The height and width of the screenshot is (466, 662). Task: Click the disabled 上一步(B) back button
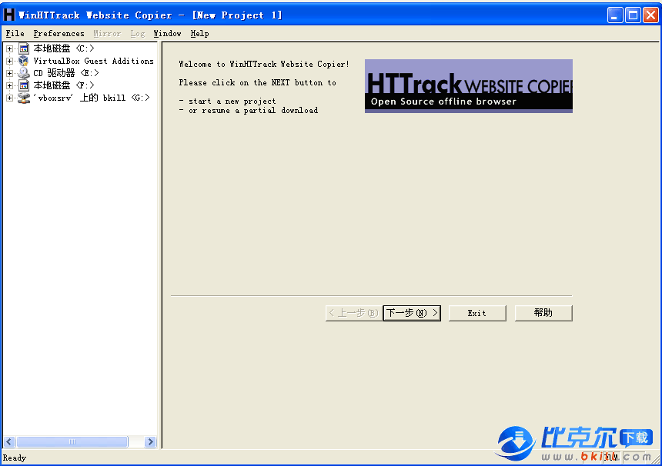[354, 313]
